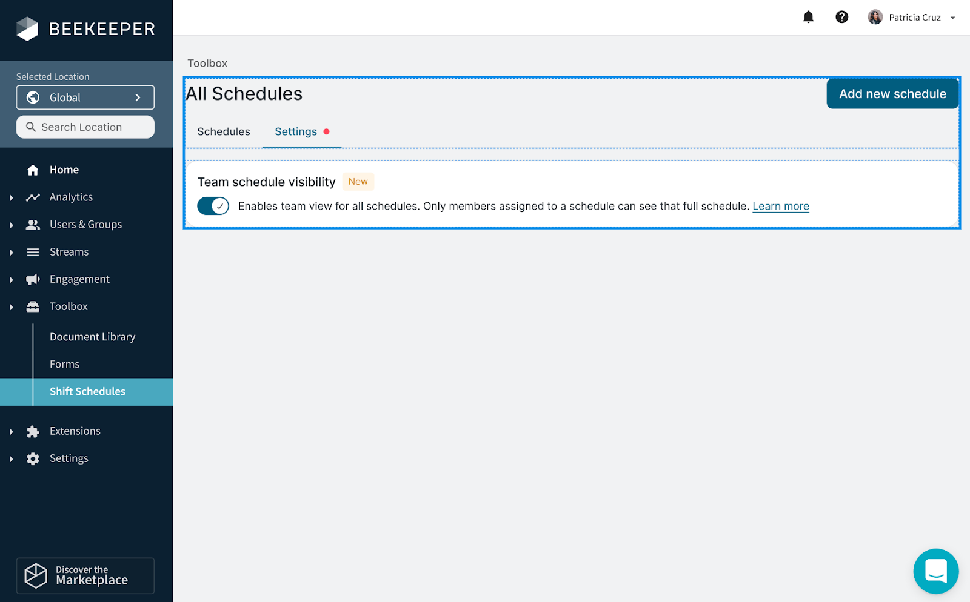Open the Learn more link
Screen dimensions: 970x602
[x=780, y=206]
